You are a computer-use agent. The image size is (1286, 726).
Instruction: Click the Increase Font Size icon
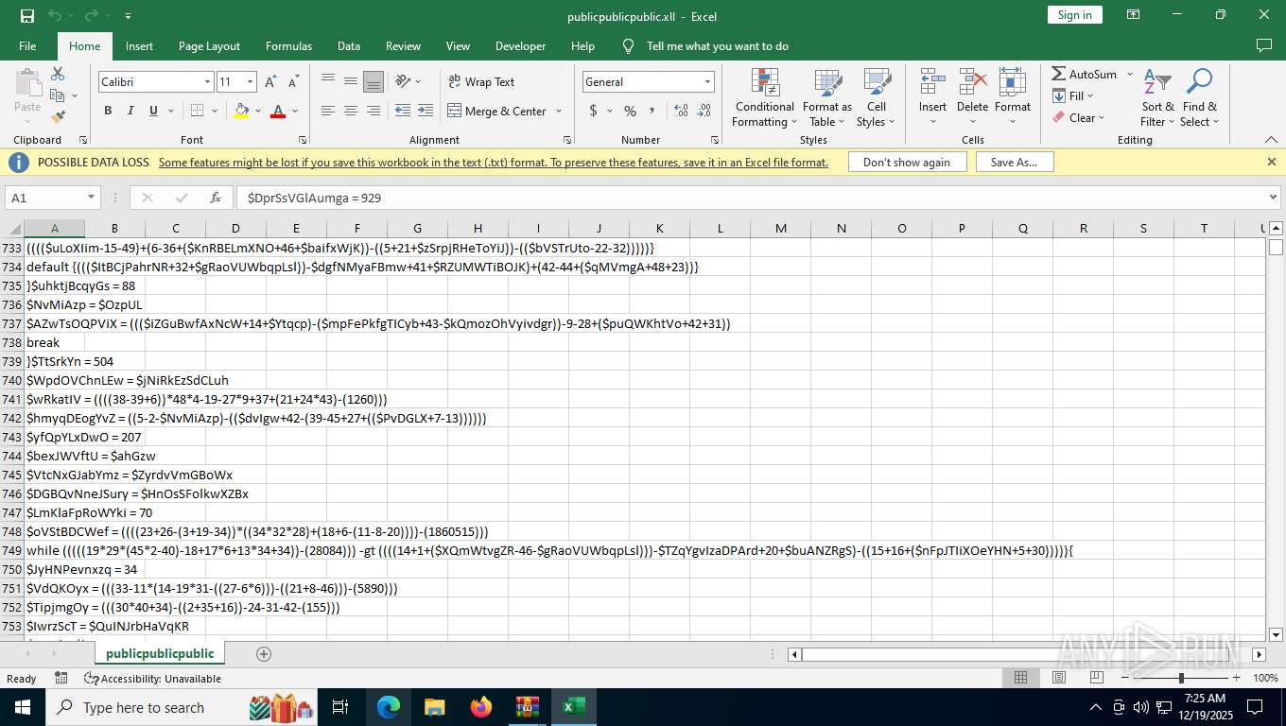tap(271, 82)
